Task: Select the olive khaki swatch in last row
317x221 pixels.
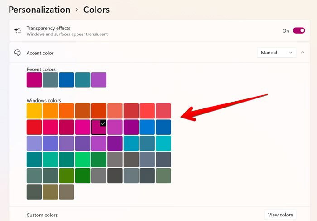Action: pyautogui.click(x=50, y=192)
